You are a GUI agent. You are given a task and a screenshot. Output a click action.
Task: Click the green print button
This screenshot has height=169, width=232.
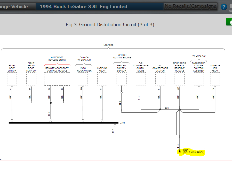coord(229,22)
